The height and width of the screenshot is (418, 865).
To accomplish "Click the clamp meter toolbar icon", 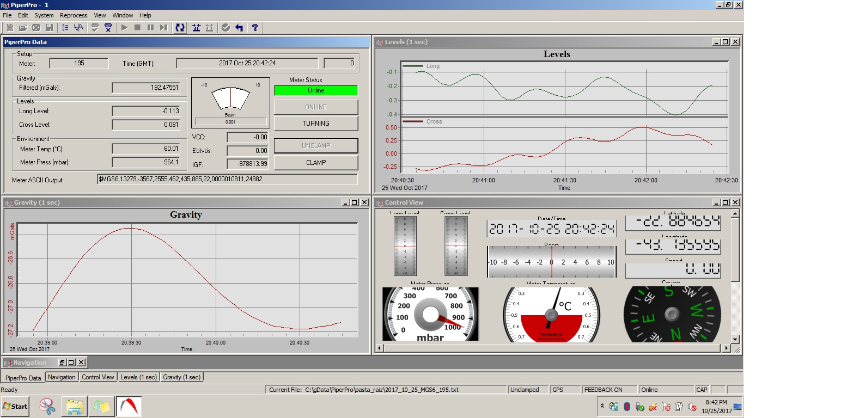I will (x=196, y=28).
